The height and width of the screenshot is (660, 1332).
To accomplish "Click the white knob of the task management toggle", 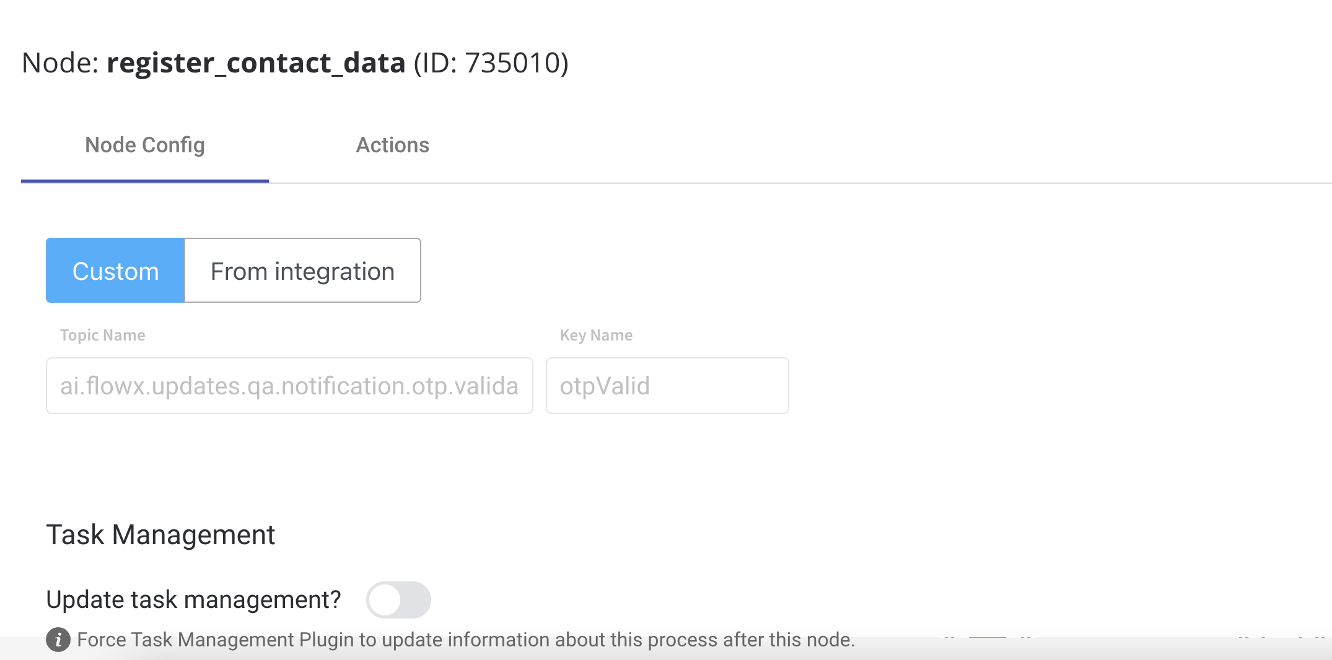I will (385, 600).
